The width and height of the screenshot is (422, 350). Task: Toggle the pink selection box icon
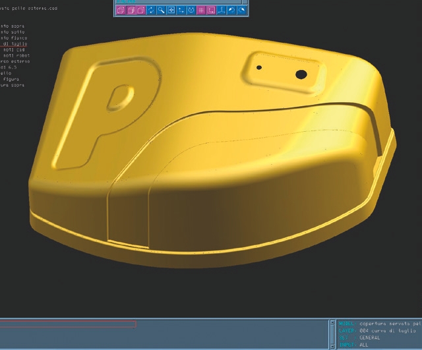[x=211, y=11]
